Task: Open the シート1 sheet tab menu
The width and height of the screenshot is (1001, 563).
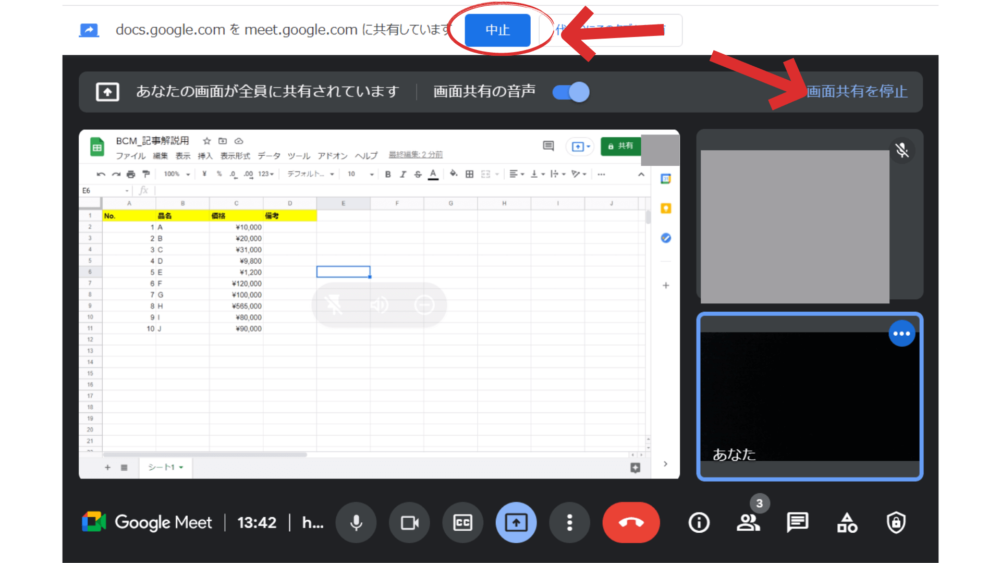Action: click(x=165, y=468)
